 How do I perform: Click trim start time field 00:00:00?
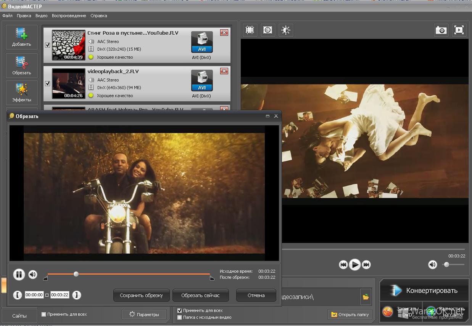tap(34, 295)
